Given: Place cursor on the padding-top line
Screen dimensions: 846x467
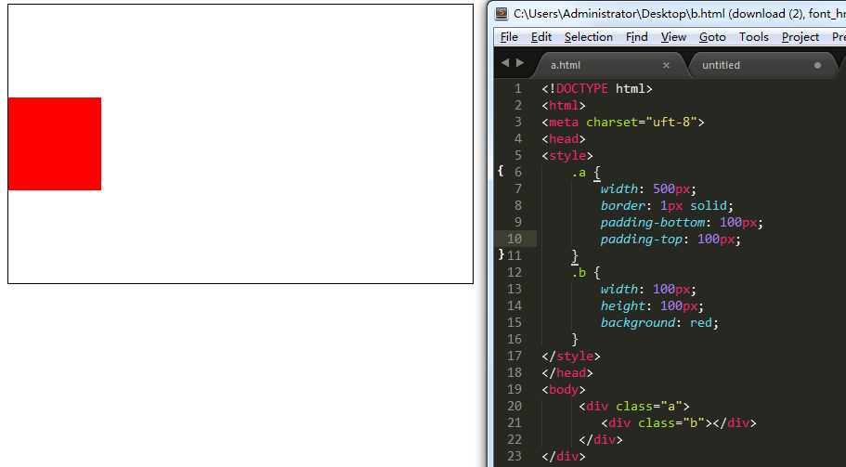Looking at the screenshot, I should tap(670, 239).
